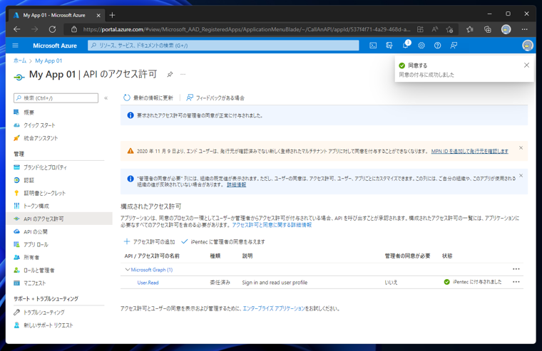Viewport: 542px width, 351px height.
Task: Open Cloud Shell icon in Azure header
Action: point(373,46)
